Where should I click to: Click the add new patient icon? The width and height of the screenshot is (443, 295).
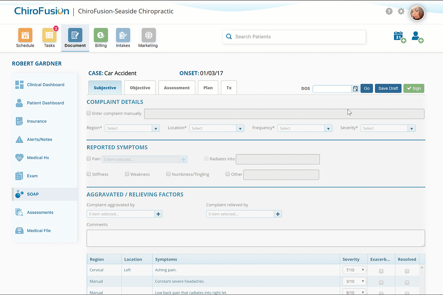coord(418,37)
